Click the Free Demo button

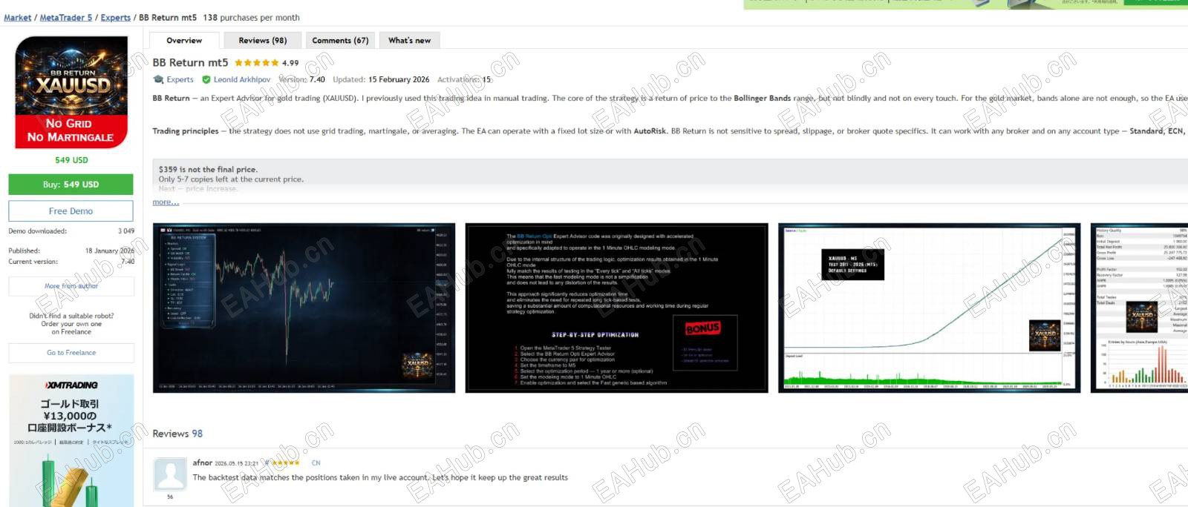coord(71,211)
